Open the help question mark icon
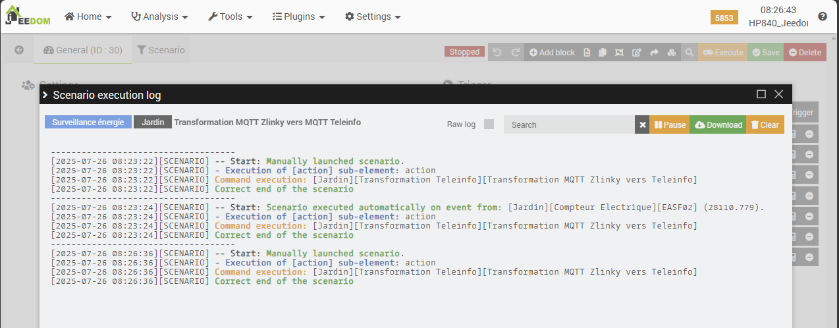Screen dimensions: 839x328 click(823, 16)
